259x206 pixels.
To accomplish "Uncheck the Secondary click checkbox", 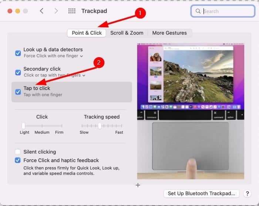I will tap(18, 72).
